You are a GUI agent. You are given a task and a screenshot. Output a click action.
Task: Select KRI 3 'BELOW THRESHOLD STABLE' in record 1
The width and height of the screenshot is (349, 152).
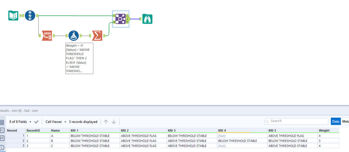point(192,136)
